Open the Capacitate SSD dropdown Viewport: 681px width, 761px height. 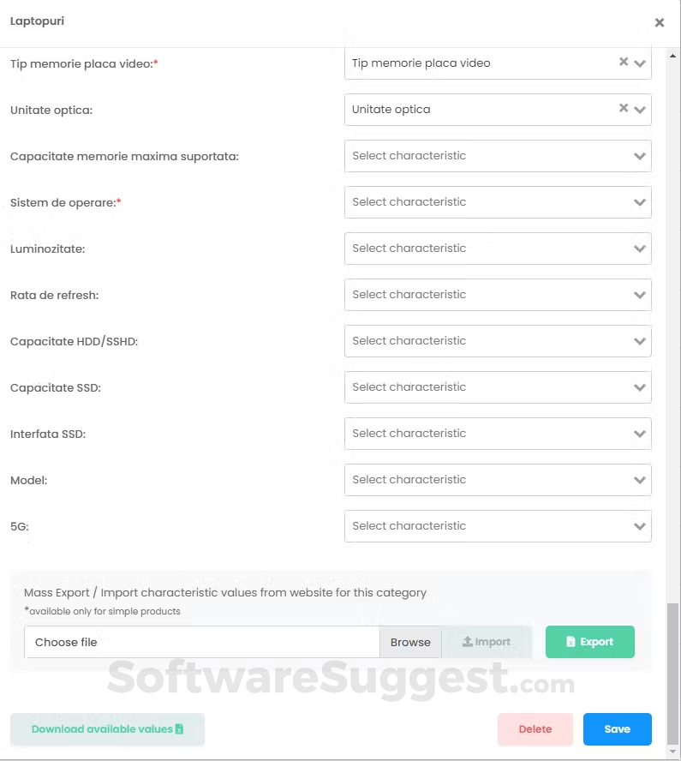tap(498, 387)
